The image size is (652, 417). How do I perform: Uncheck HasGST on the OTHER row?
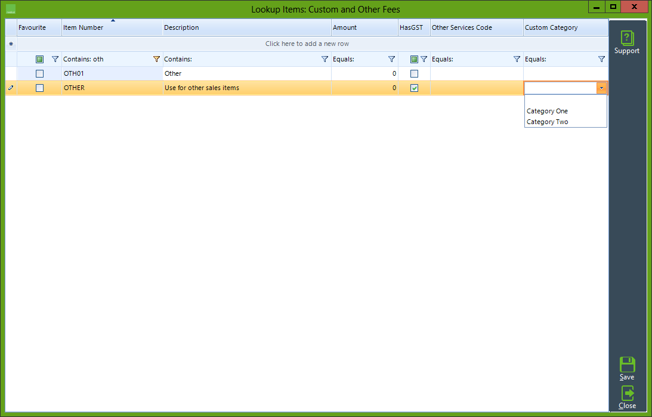pyautogui.click(x=414, y=88)
